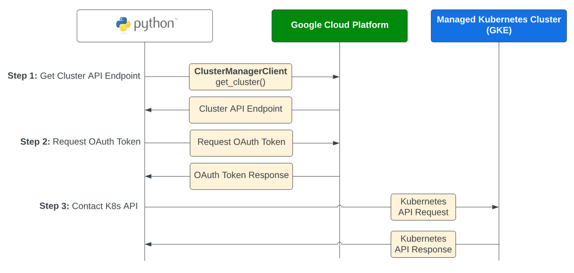Select the Kubernetes API Response box

(x=423, y=244)
